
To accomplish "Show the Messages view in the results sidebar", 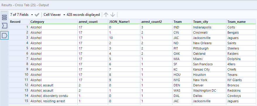I will (x=4, y=17).
